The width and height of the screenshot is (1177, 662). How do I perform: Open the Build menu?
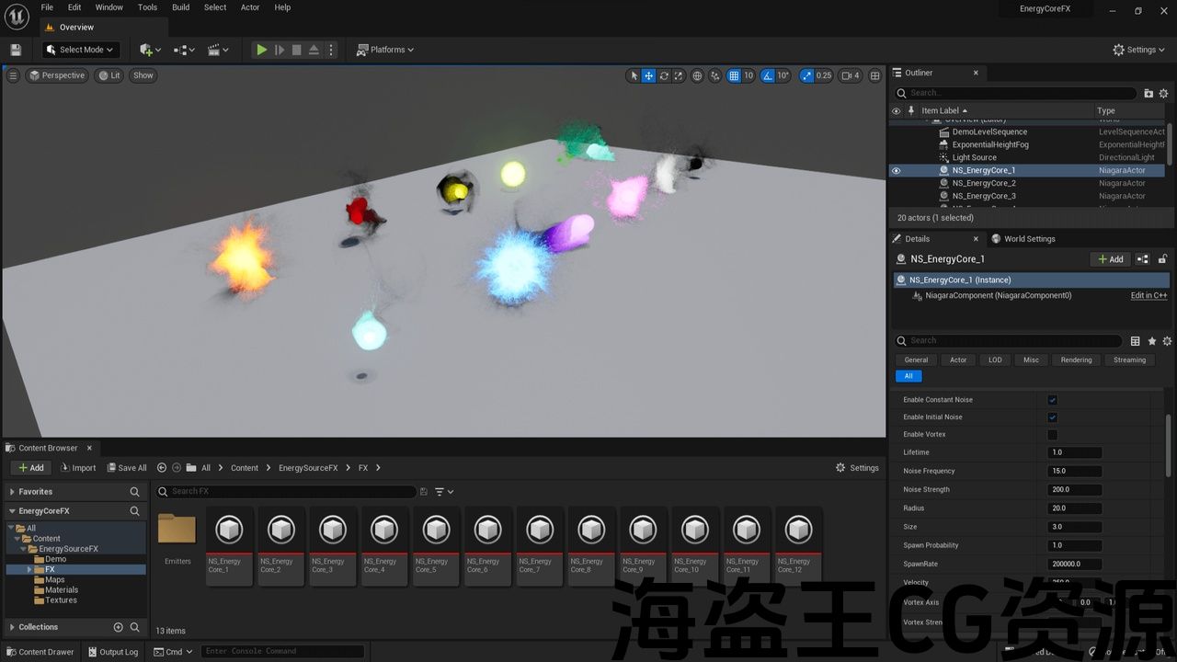(x=180, y=7)
